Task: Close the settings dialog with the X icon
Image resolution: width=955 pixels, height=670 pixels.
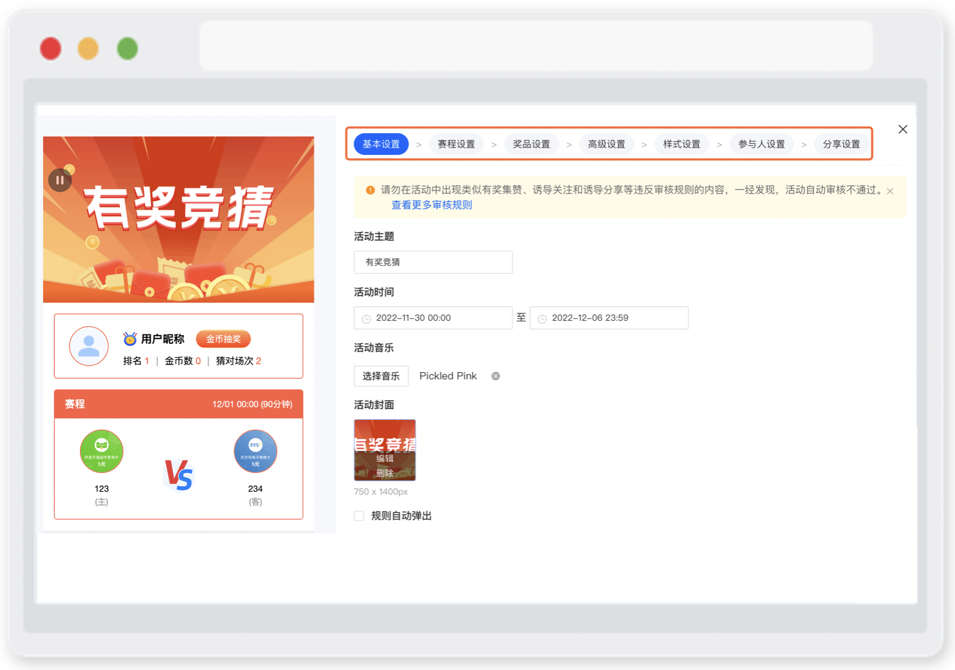Action: pyautogui.click(x=903, y=130)
